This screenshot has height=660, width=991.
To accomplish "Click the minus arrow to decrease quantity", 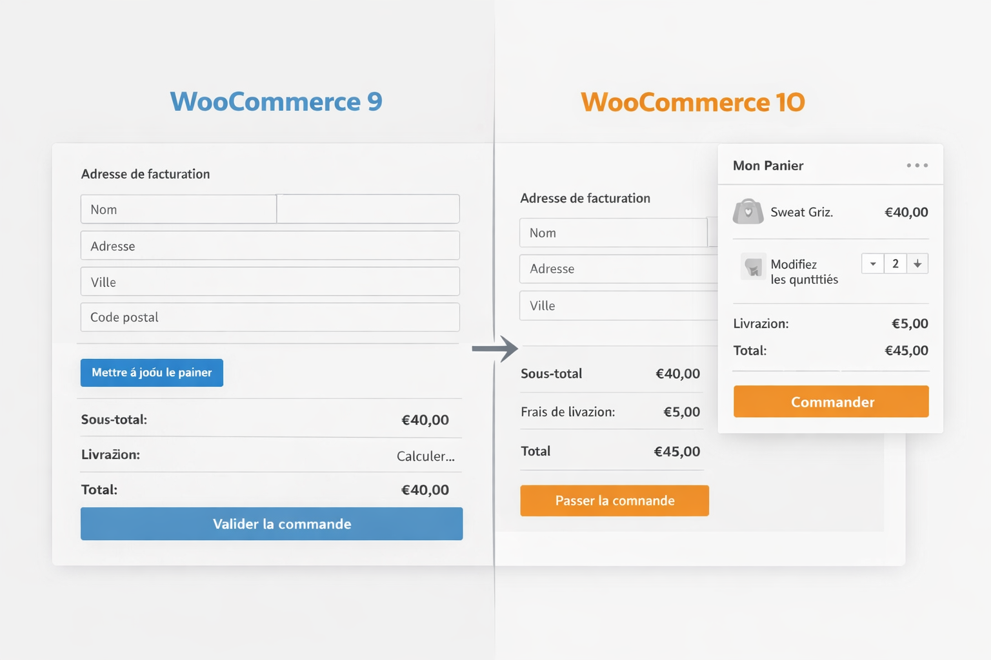I will [872, 264].
